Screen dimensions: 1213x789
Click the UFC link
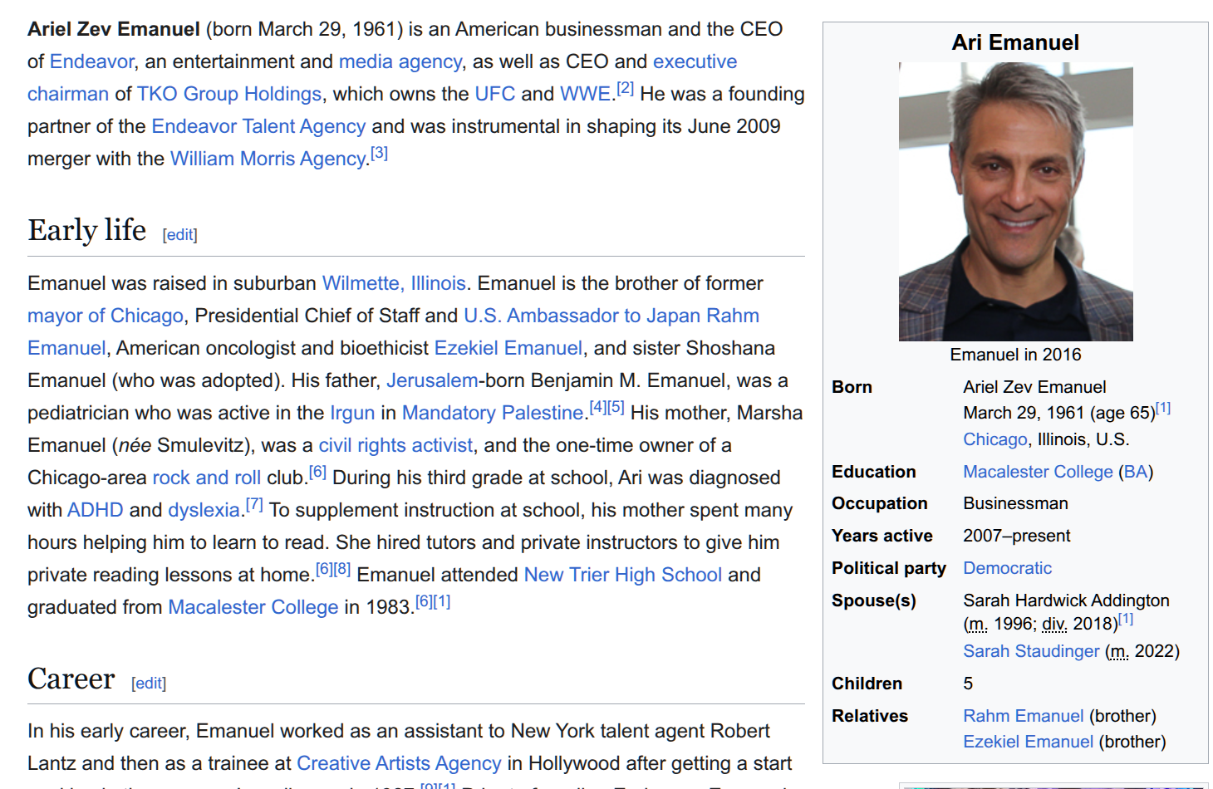495,94
